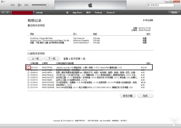Click the ¥12.00 order total
The height and width of the screenshot is (128, 181).
144,67
